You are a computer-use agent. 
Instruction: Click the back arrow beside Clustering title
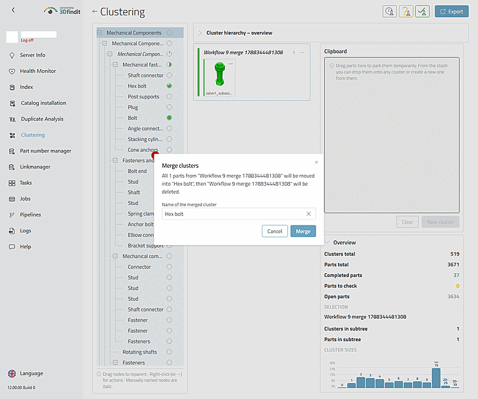coord(94,11)
